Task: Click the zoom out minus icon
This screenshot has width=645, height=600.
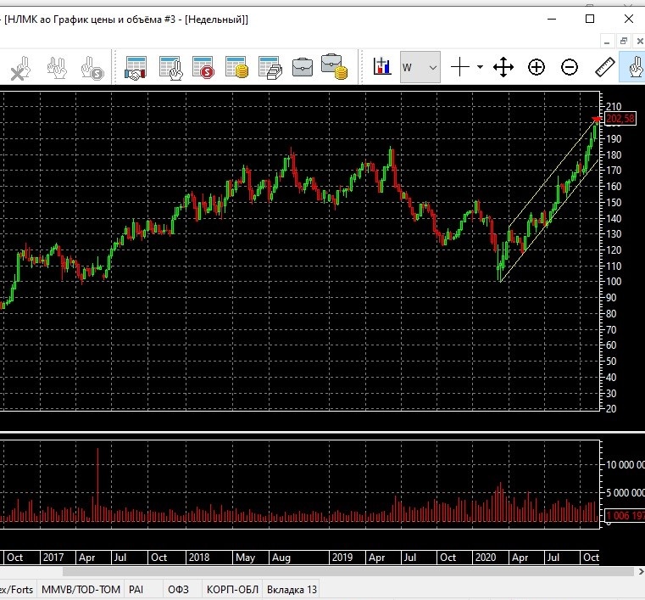Action: 570,67
